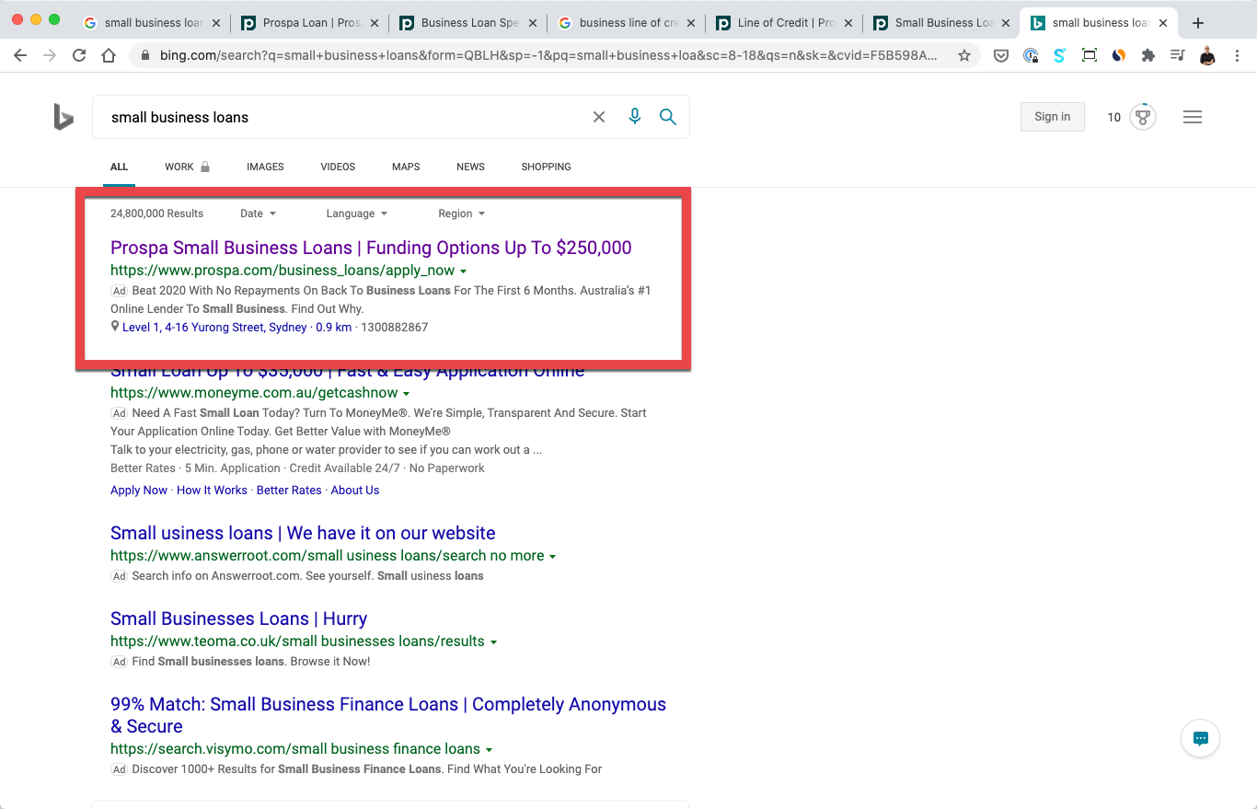Switch to business line of cre browser tab

[x=626, y=23]
